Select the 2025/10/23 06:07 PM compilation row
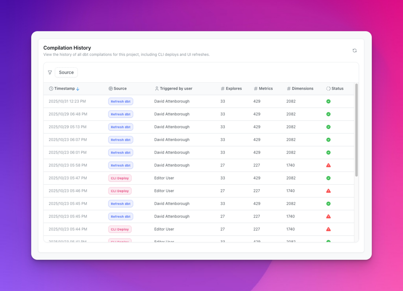 198,140
